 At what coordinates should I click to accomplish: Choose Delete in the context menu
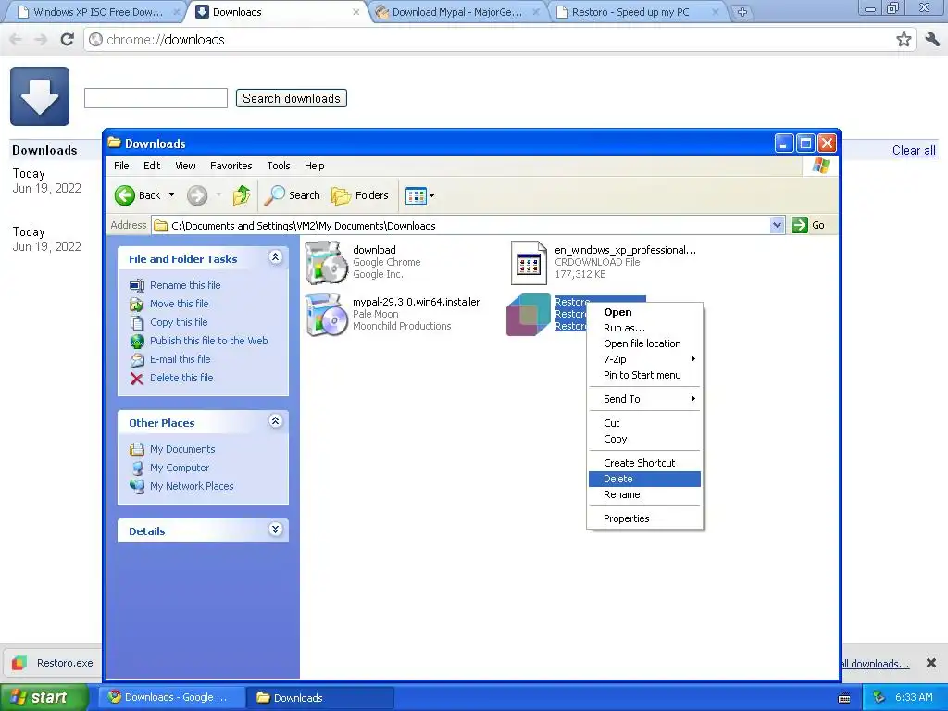click(644, 479)
